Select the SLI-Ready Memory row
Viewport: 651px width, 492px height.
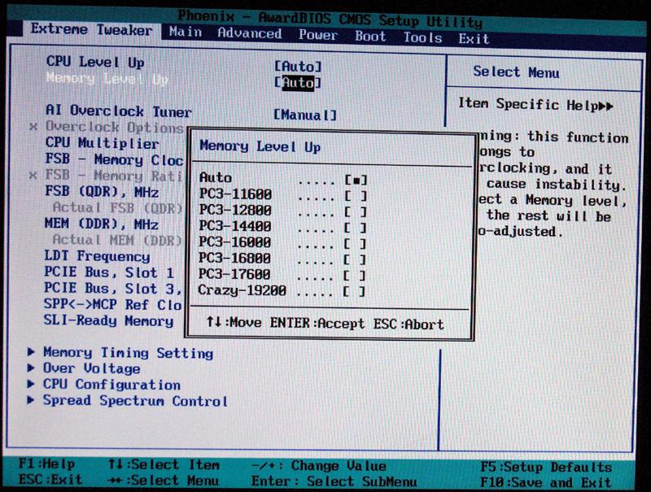[109, 320]
